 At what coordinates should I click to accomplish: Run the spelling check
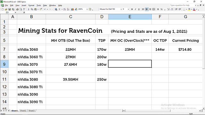24,9
